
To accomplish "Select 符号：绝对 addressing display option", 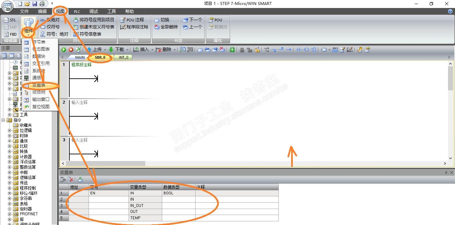I will pos(54,34).
